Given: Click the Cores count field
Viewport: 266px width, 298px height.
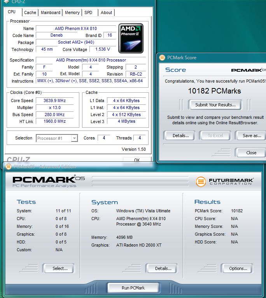Looking at the screenshot, I should 104,138.
